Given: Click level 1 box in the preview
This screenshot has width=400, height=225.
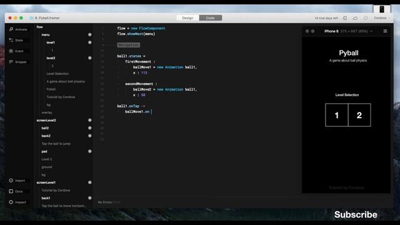Looking at the screenshot, I should (337, 115).
